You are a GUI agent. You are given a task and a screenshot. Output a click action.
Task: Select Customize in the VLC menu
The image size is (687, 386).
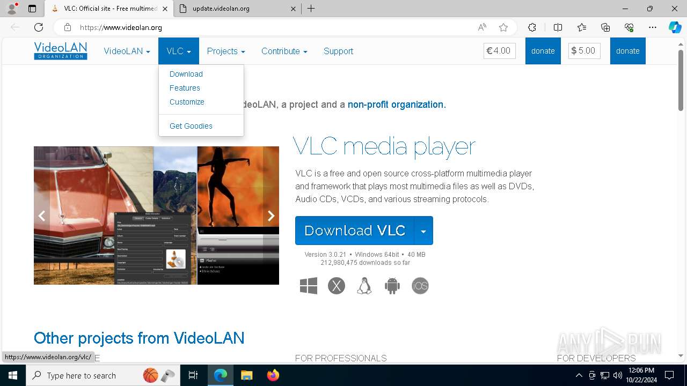pyautogui.click(x=187, y=102)
